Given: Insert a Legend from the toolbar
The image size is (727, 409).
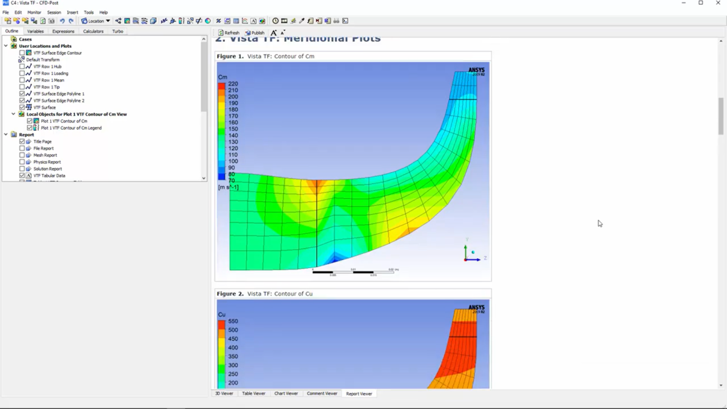Looking at the screenshot, I should (x=181, y=21).
